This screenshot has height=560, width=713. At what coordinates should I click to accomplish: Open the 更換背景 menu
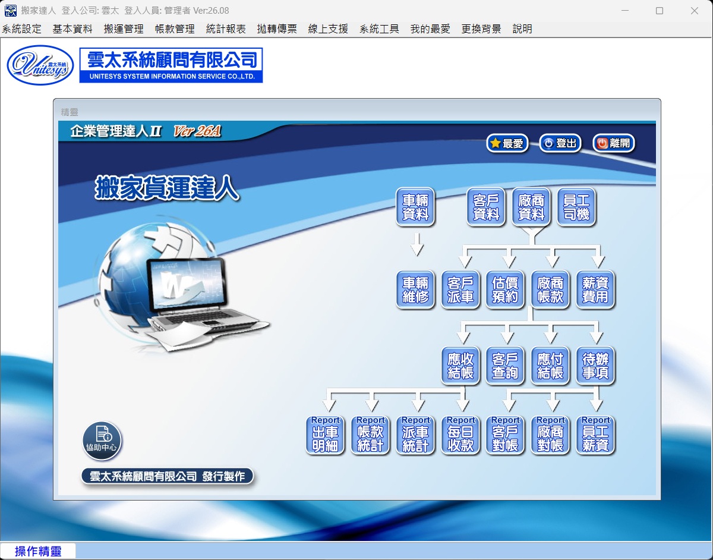pyautogui.click(x=481, y=29)
